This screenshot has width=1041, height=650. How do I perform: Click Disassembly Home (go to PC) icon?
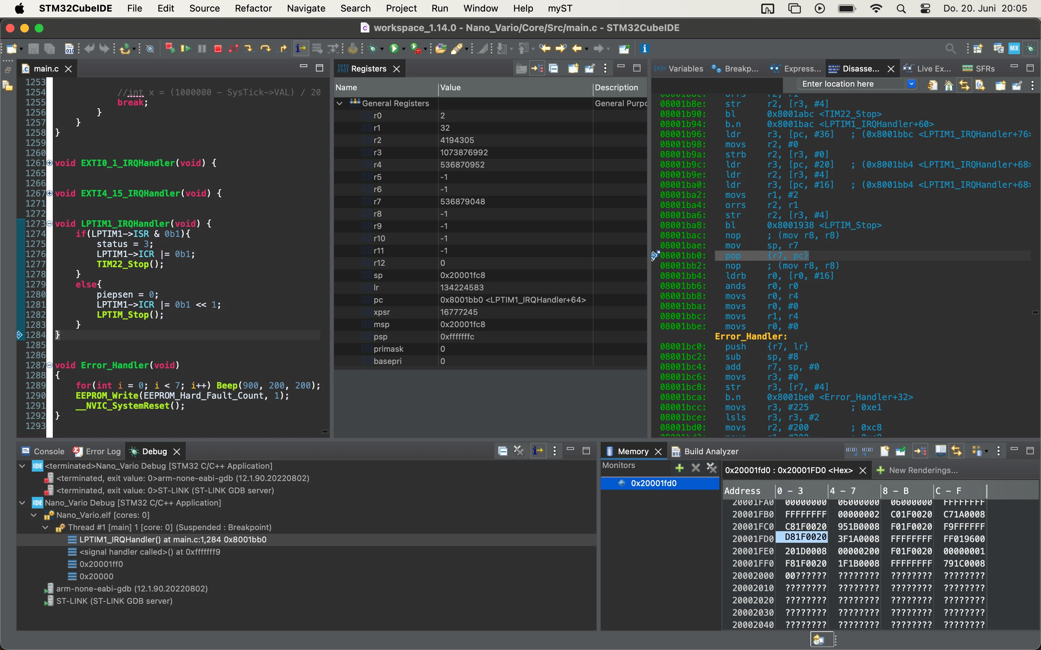[x=948, y=85]
